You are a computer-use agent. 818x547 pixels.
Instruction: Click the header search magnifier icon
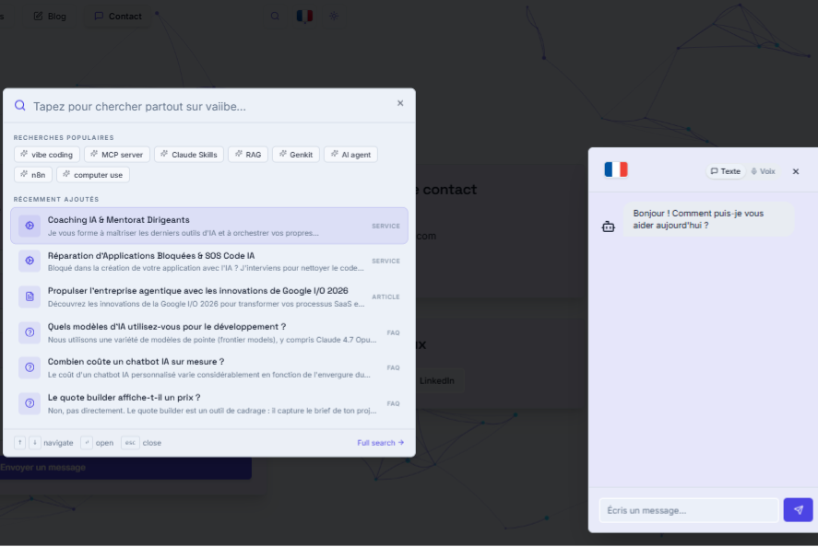tap(275, 17)
